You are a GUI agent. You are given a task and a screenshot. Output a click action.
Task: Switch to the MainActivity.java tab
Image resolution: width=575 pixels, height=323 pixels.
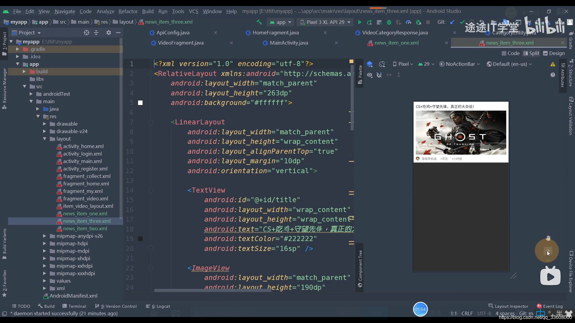(x=289, y=43)
